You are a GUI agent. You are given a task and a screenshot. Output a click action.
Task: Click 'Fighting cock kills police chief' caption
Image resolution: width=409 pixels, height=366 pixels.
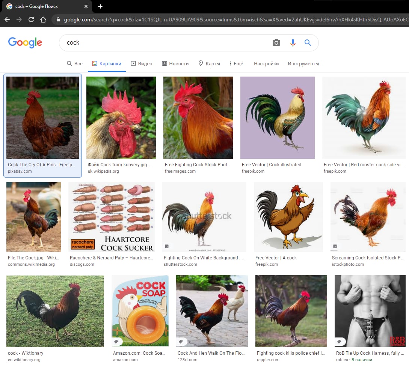pos(291,353)
